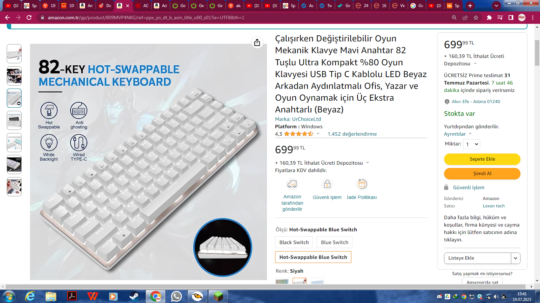Select the first product thumbnail image

coord(14,54)
